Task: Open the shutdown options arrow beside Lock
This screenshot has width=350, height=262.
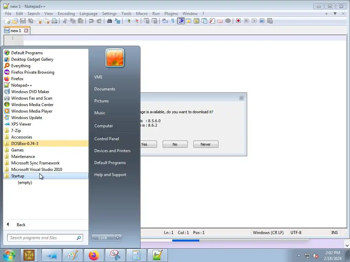Action: coord(118,238)
